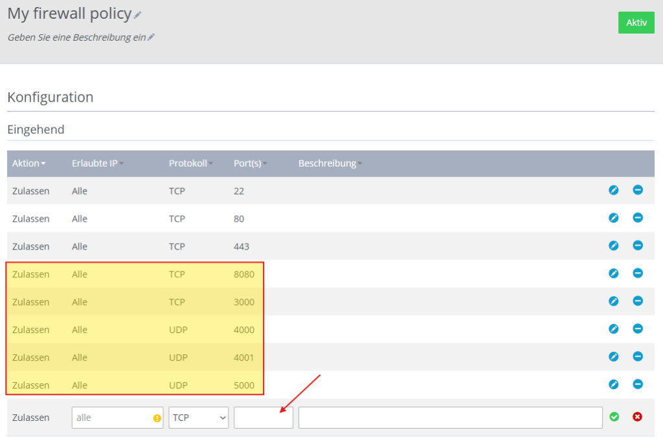Focus the allowed IP 'alle' field

coord(111,418)
